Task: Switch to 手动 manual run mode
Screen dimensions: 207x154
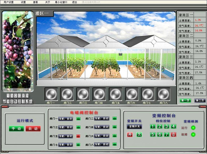Action: pos(16,129)
